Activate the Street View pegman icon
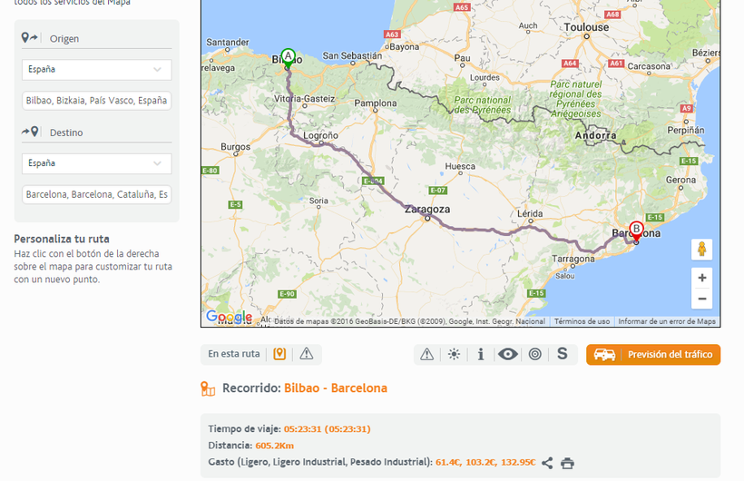Image resolution: width=744 pixels, height=481 pixels. 701,250
